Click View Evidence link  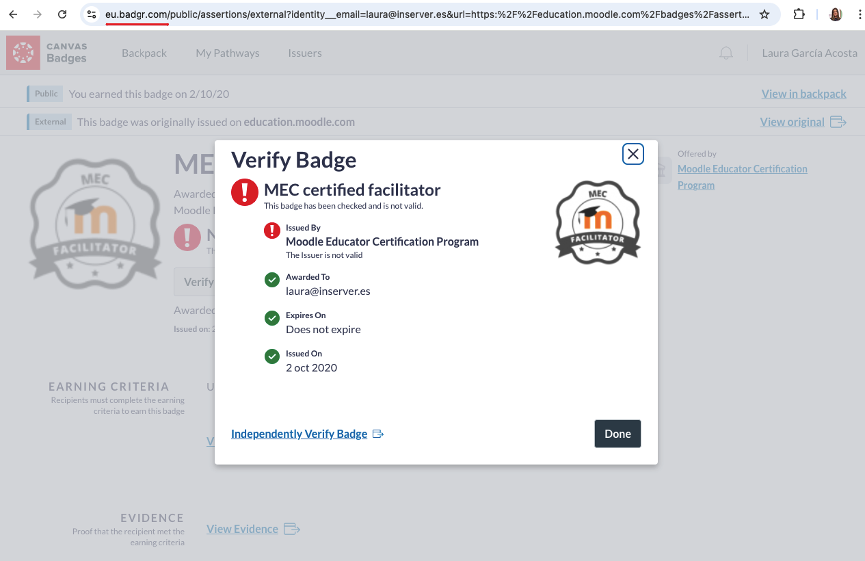point(242,529)
